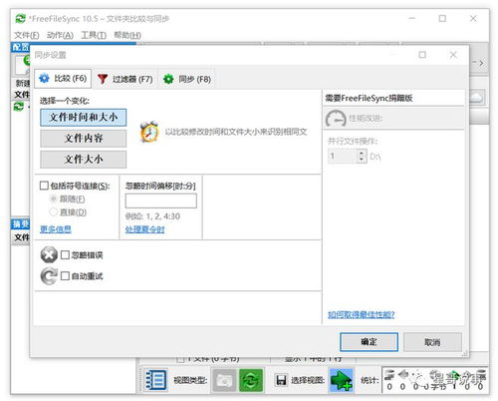The width and height of the screenshot is (498, 401).
Task: Open the 如何取得最佳性能? link
Action: 362,314
